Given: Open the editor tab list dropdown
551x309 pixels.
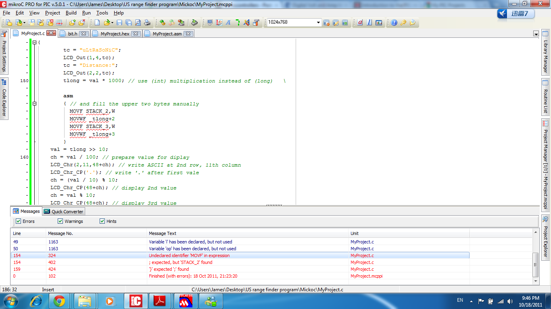Looking at the screenshot, I should 536,34.
